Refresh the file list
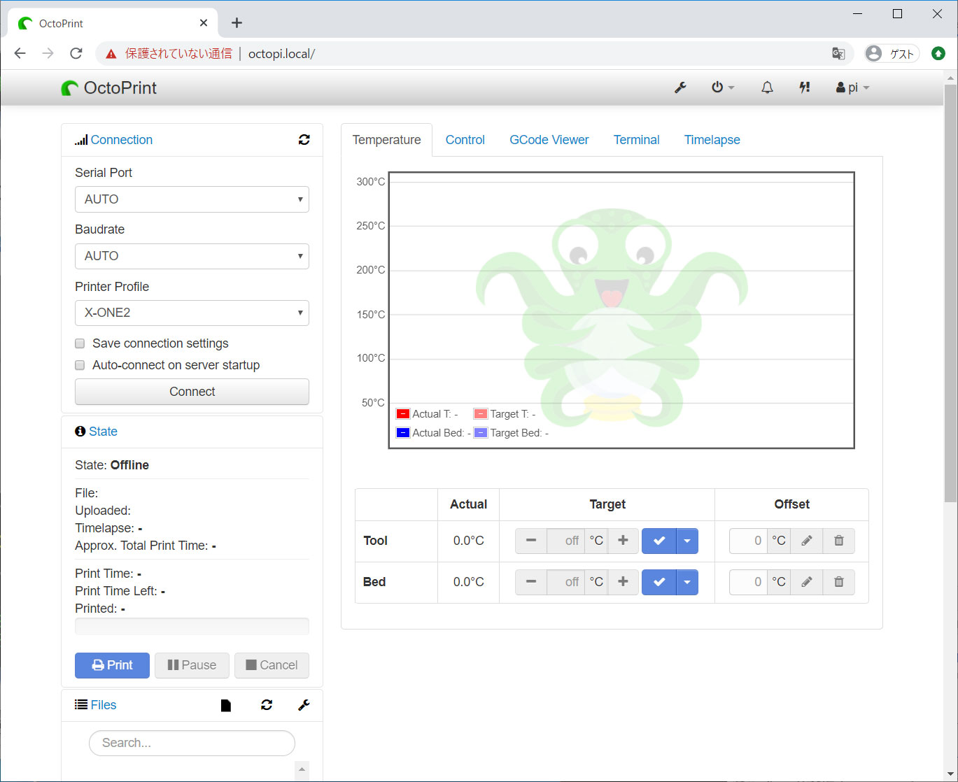The height and width of the screenshot is (782, 958). 267,705
